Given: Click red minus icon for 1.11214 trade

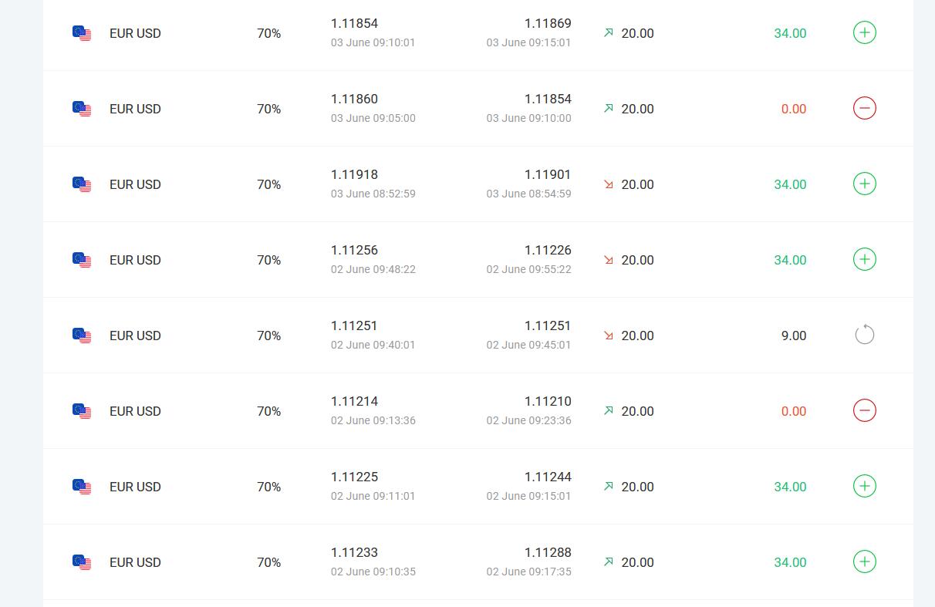Looking at the screenshot, I should point(865,410).
